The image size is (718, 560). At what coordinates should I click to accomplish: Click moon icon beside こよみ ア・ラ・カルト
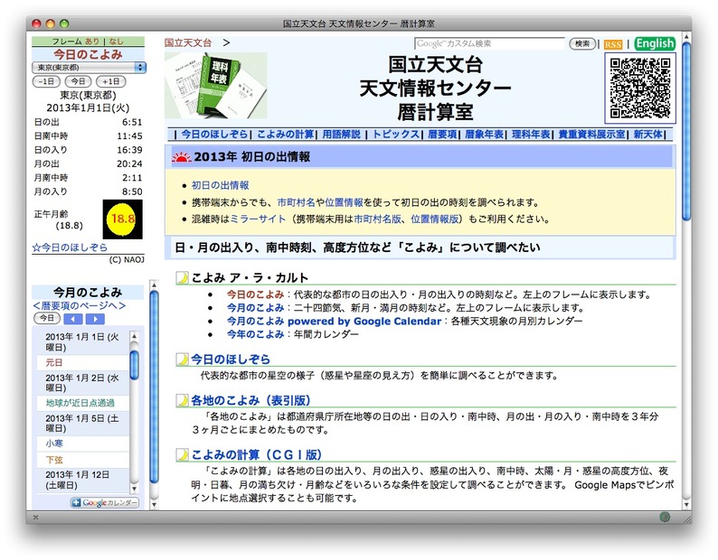[x=183, y=277]
